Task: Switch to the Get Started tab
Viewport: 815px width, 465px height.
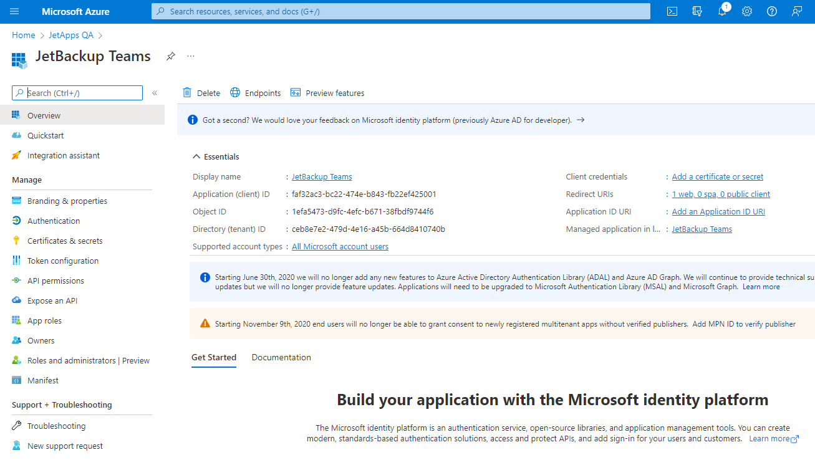Action: click(214, 357)
